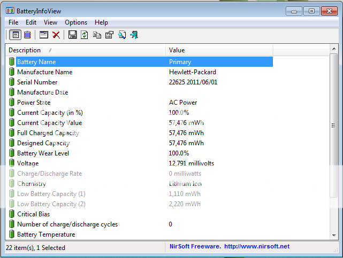The height and width of the screenshot is (258, 343).
Task: Open the properties window toolbar icon
Action: click(x=44, y=35)
